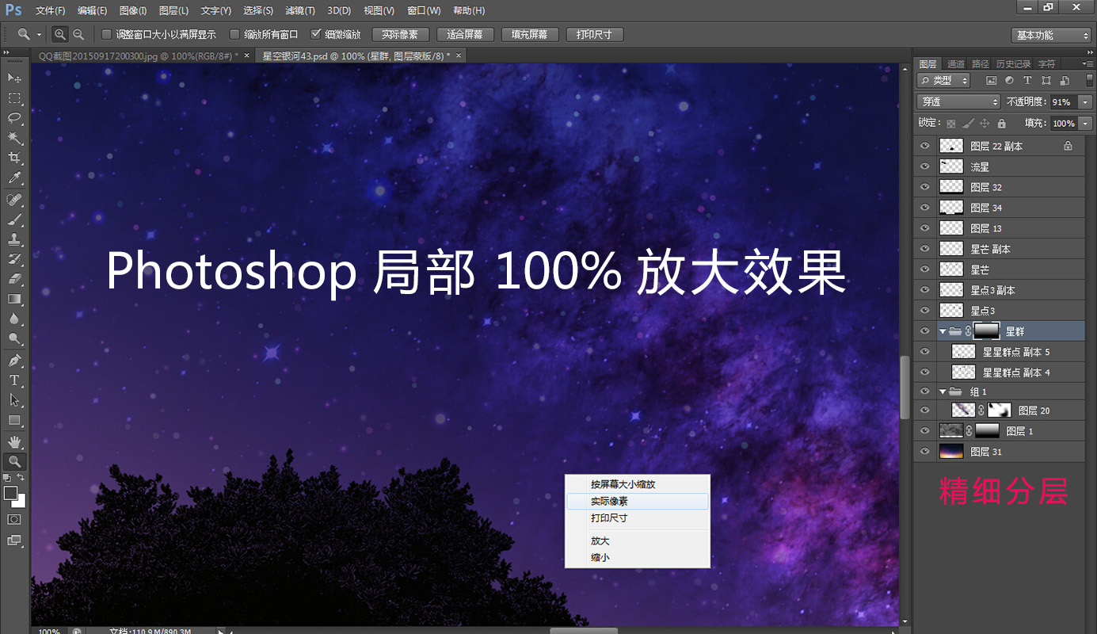Toggle Quick Mask mode
Screen dimensions: 1097x634
click(14, 519)
